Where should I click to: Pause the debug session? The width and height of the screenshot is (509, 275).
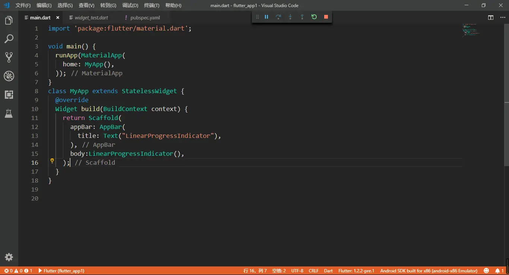(266, 17)
